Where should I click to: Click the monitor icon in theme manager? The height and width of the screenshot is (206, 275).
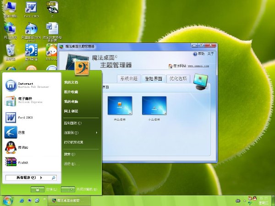click(201, 82)
